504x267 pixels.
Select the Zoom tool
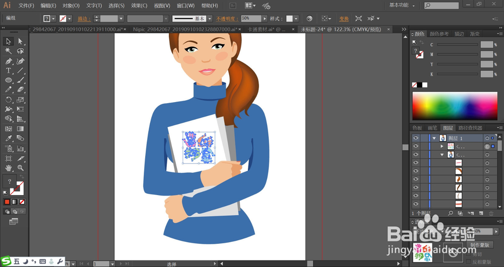(x=20, y=167)
